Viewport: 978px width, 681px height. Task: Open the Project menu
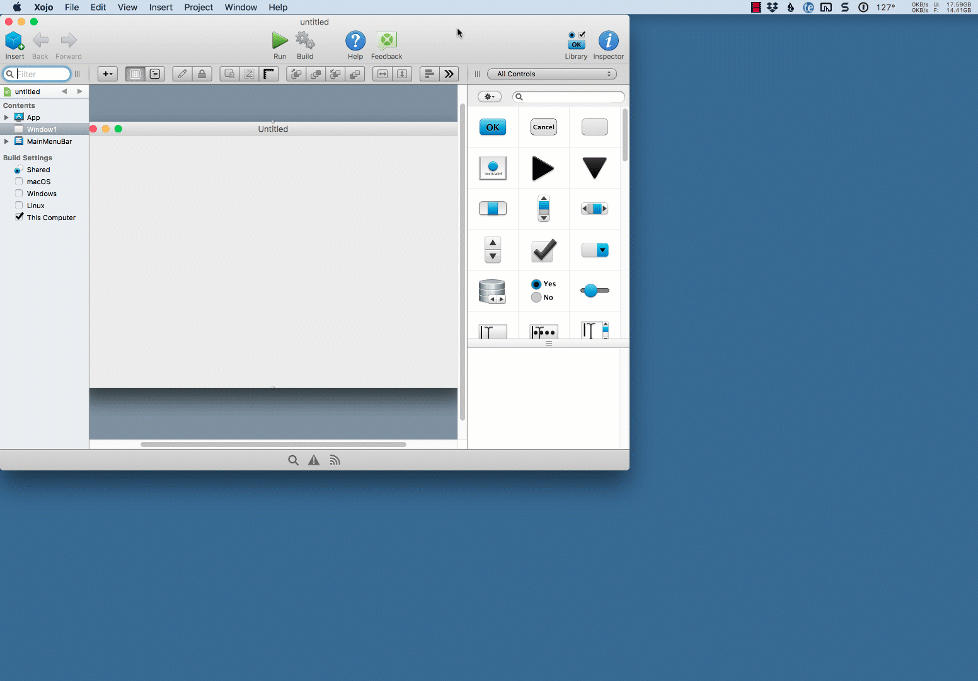pyautogui.click(x=198, y=8)
